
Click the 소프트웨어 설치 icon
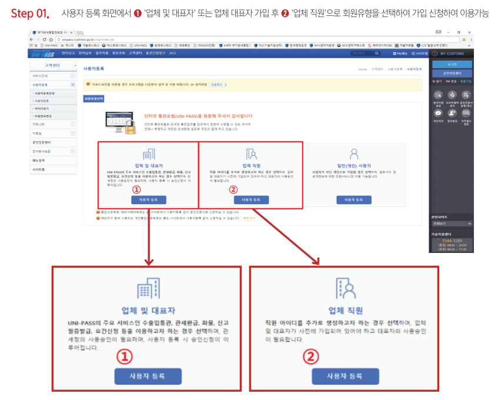pos(452,95)
